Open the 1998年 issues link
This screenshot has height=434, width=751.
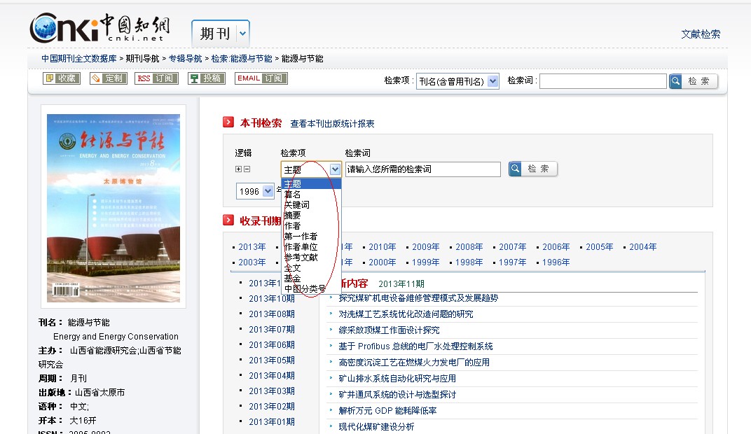pyautogui.click(x=469, y=262)
